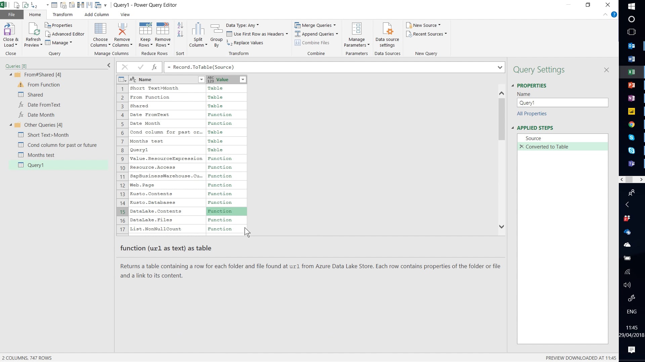
Task: Click Use First Row as Headers
Action: 257,34
